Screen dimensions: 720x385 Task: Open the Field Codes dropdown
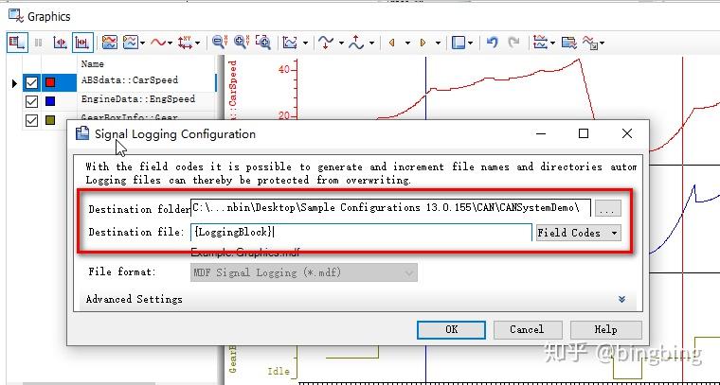click(x=579, y=233)
